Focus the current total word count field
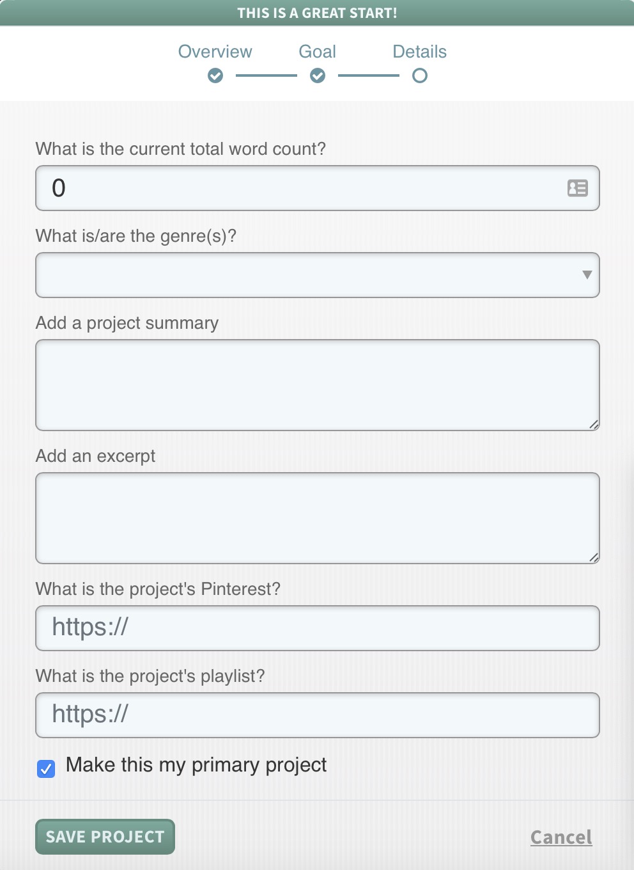The image size is (634, 870). [x=300, y=188]
